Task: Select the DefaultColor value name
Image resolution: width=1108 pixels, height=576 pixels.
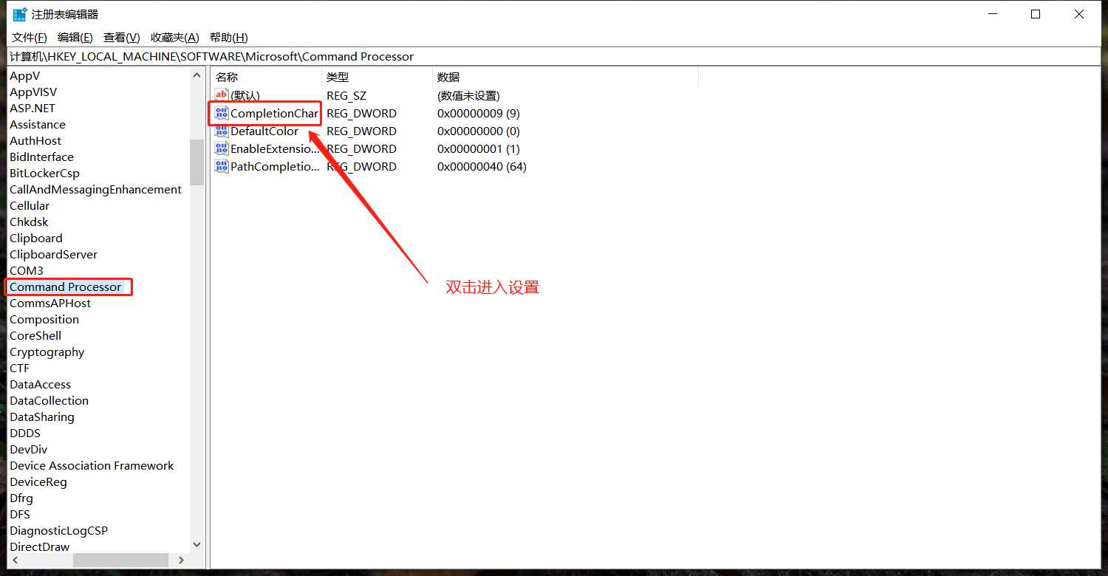Action: (x=264, y=131)
